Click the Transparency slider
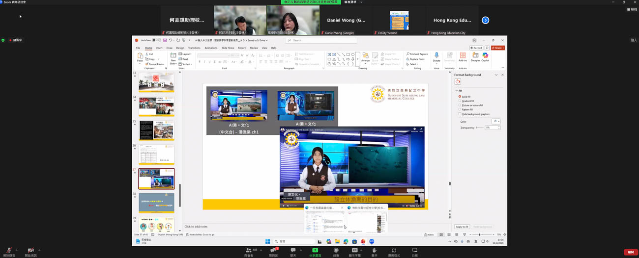 pyautogui.click(x=480, y=128)
